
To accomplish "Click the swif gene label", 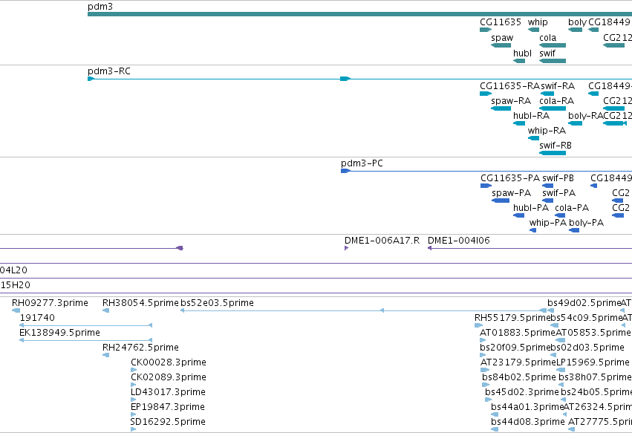I will [x=547, y=53].
